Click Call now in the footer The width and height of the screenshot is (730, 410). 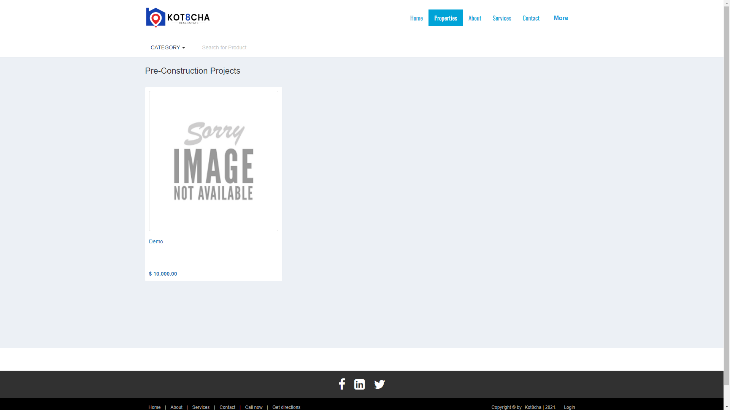(254, 407)
